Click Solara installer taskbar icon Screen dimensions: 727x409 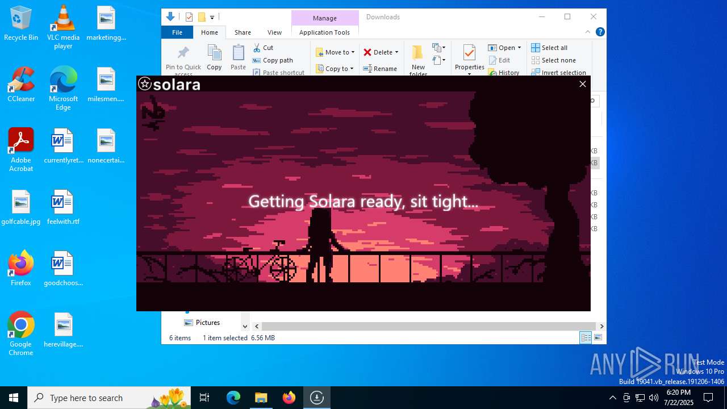pos(317,398)
